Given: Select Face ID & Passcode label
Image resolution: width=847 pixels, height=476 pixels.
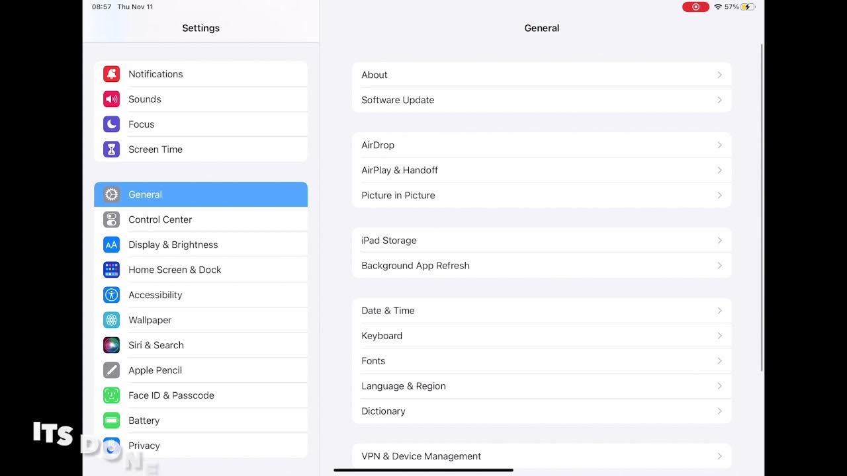Looking at the screenshot, I should coord(171,395).
